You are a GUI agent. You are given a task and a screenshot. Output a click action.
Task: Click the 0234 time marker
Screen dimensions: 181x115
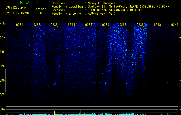pos(71,25)
